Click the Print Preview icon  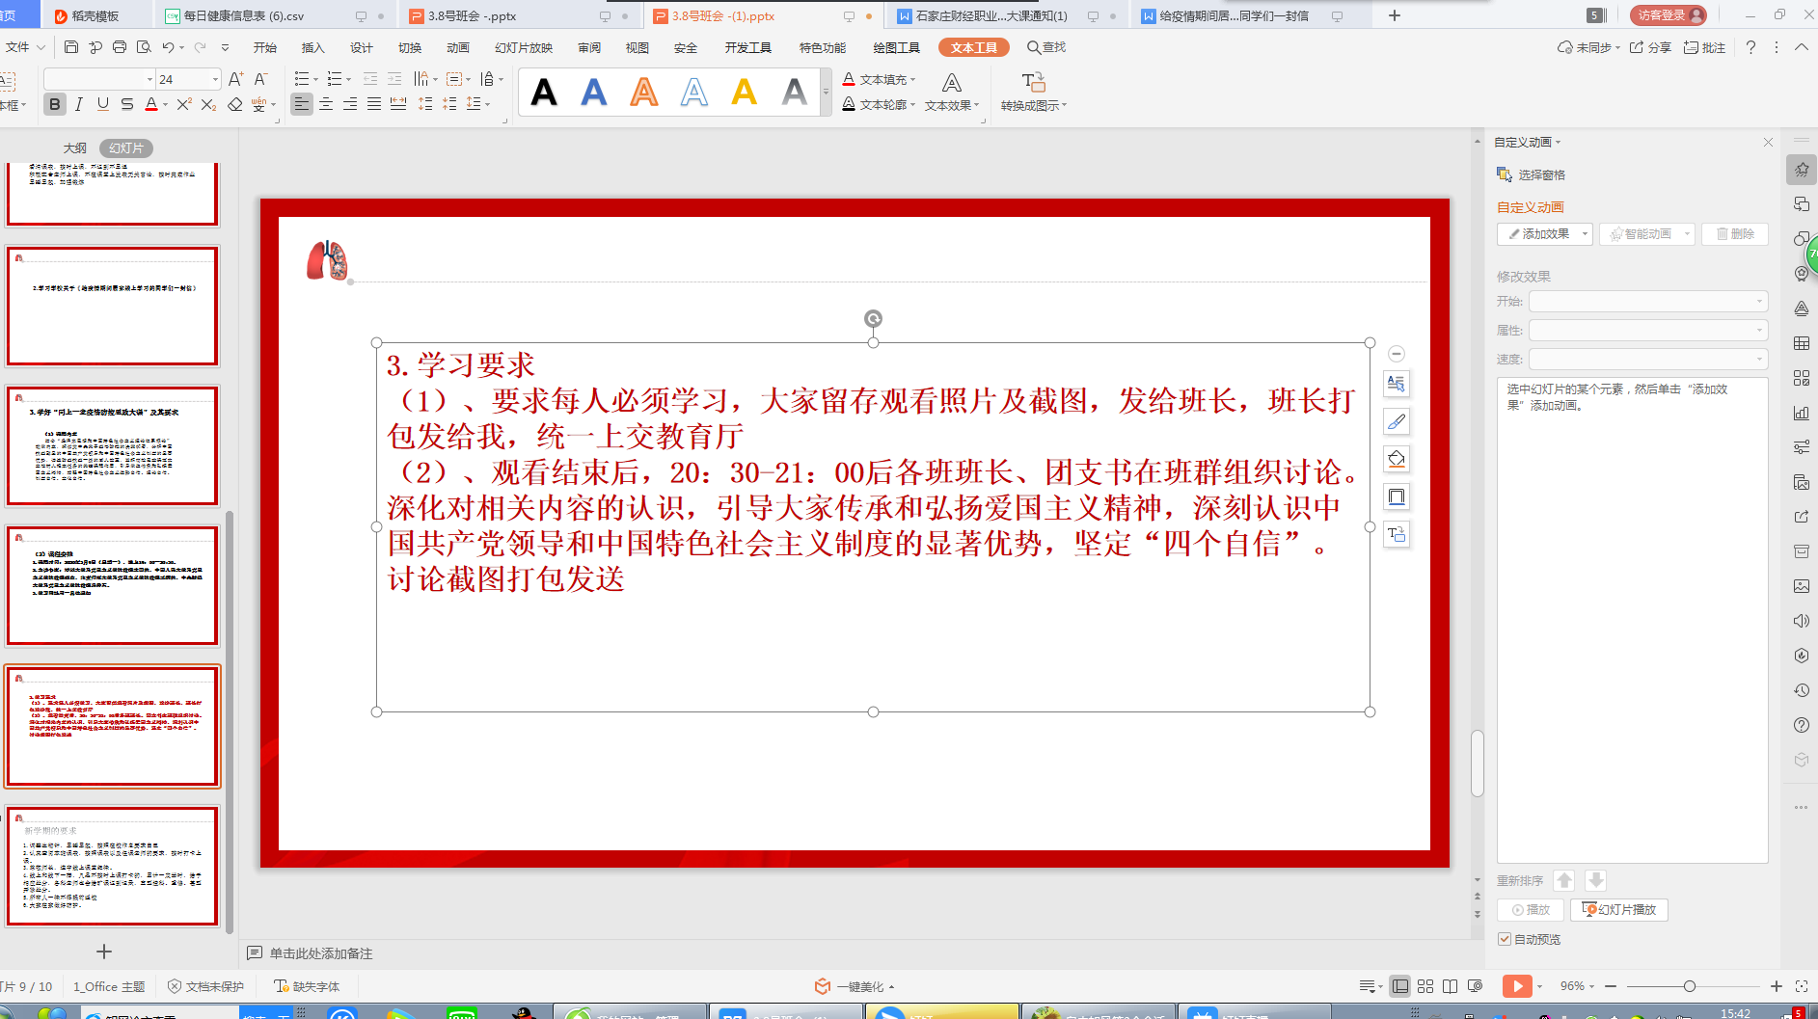click(144, 47)
